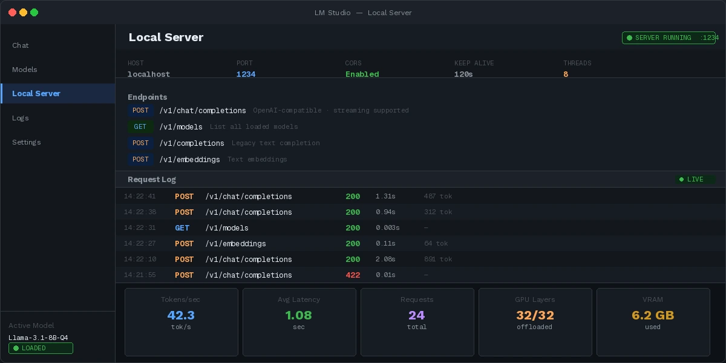Click the green dot on the LOADED badge
The height and width of the screenshot is (363, 726).
tap(16, 348)
